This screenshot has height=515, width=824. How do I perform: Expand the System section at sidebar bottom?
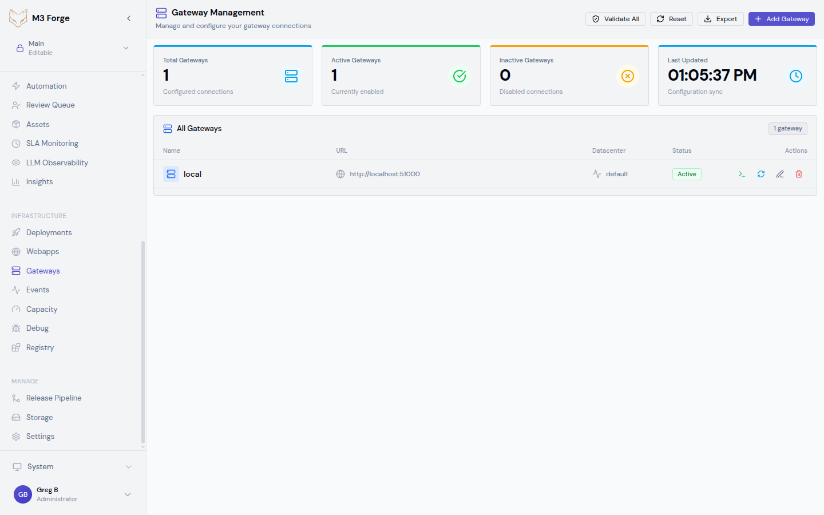[72, 466]
